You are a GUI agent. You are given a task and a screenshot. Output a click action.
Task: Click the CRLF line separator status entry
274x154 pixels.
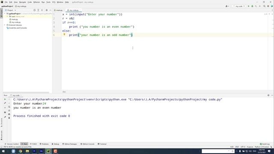click(x=237, y=147)
